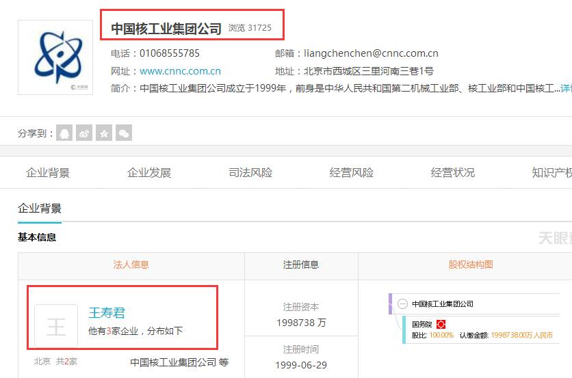Share to Weibo via the Weibo icon
Viewport: 572px width, 378px height.
point(84,133)
